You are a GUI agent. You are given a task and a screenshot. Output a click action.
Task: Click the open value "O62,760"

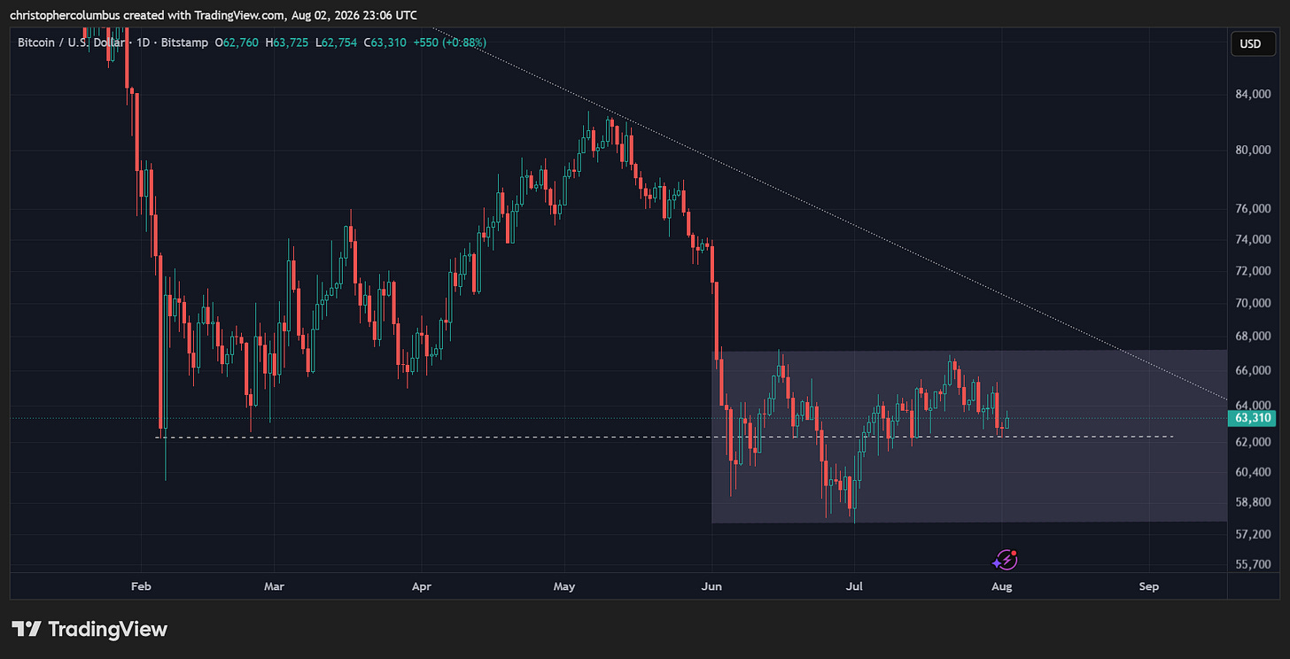tap(236, 43)
